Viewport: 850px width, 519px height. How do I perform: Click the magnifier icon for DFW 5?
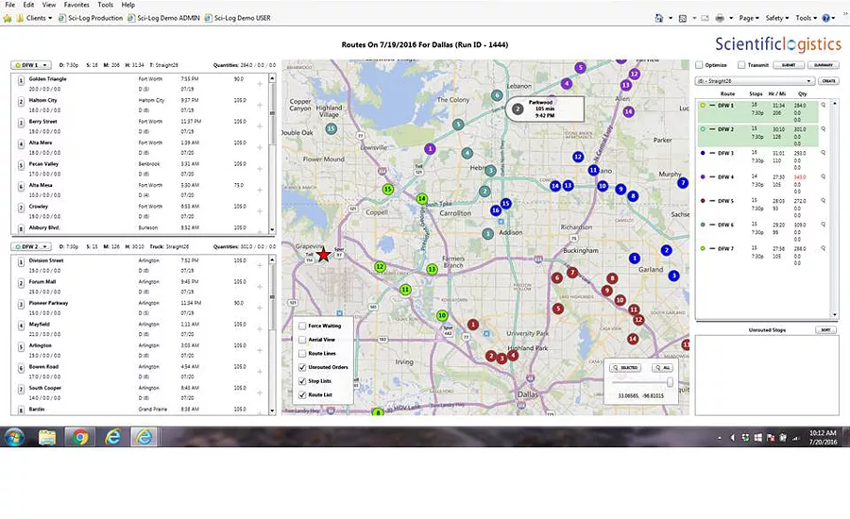823,200
